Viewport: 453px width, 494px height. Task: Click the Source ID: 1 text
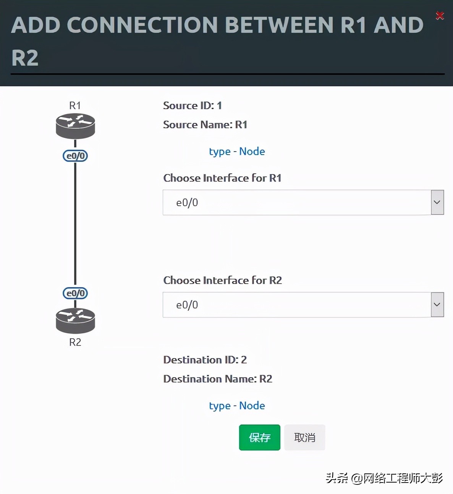coord(192,106)
